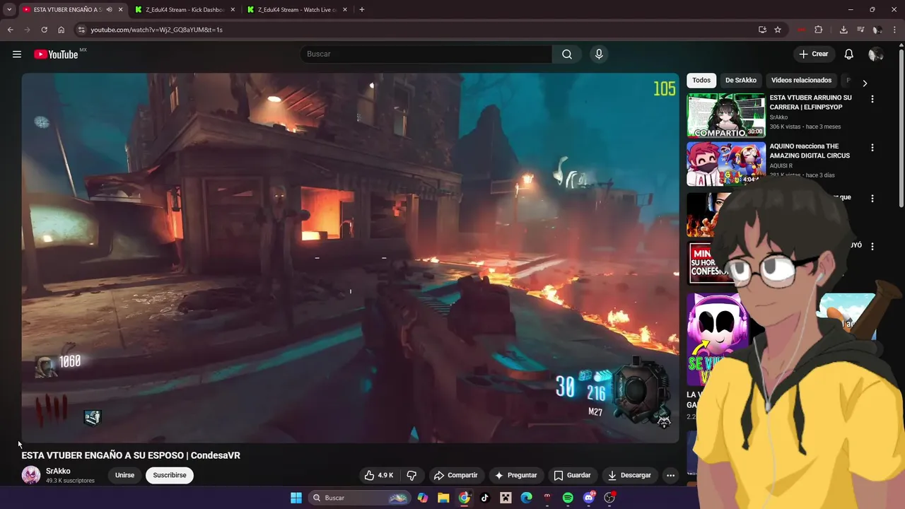Click the search magnifier button
Image resolution: width=905 pixels, height=509 pixels.
point(567,54)
